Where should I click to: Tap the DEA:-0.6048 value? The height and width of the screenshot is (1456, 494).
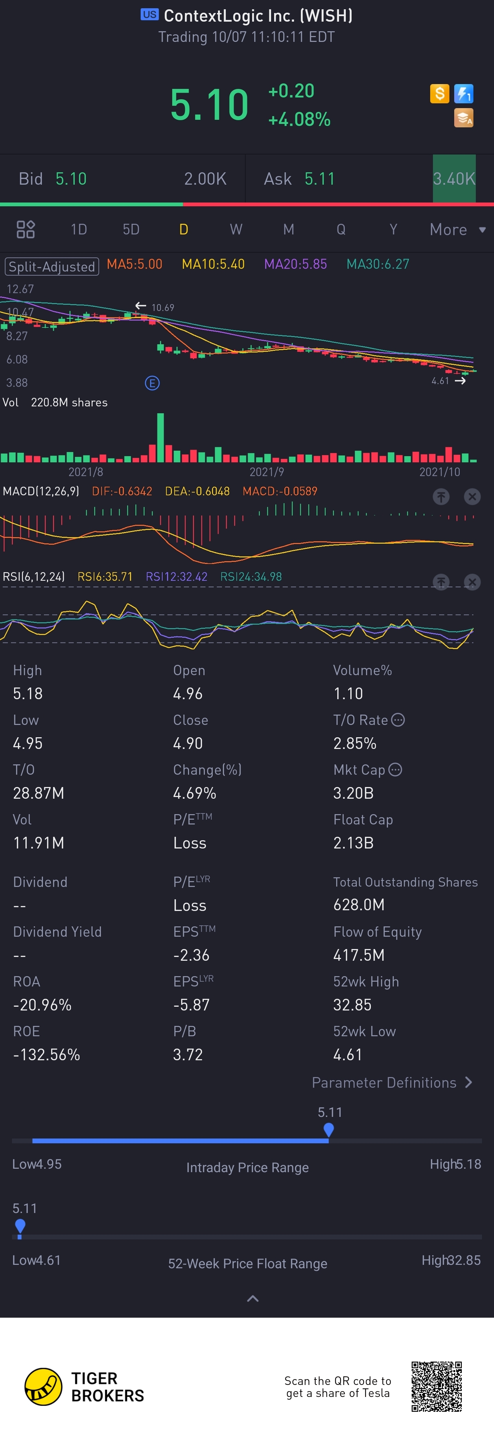pos(197,491)
